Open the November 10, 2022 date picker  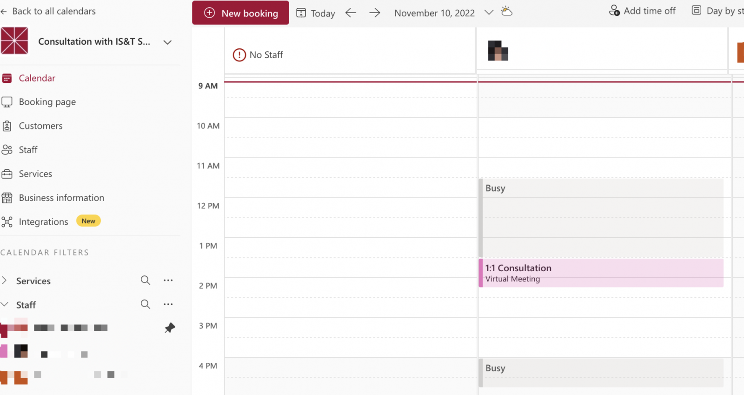(x=489, y=13)
